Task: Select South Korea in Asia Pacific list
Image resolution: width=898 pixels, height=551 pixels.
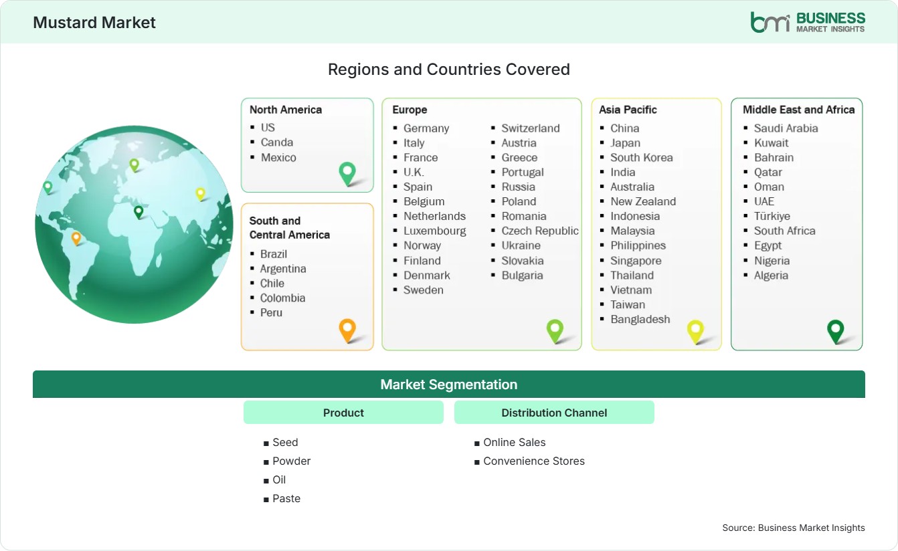Action: (x=642, y=157)
